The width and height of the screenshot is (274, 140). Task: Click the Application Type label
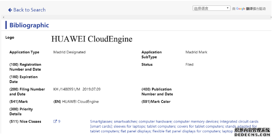pyautogui.click(x=24, y=52)
